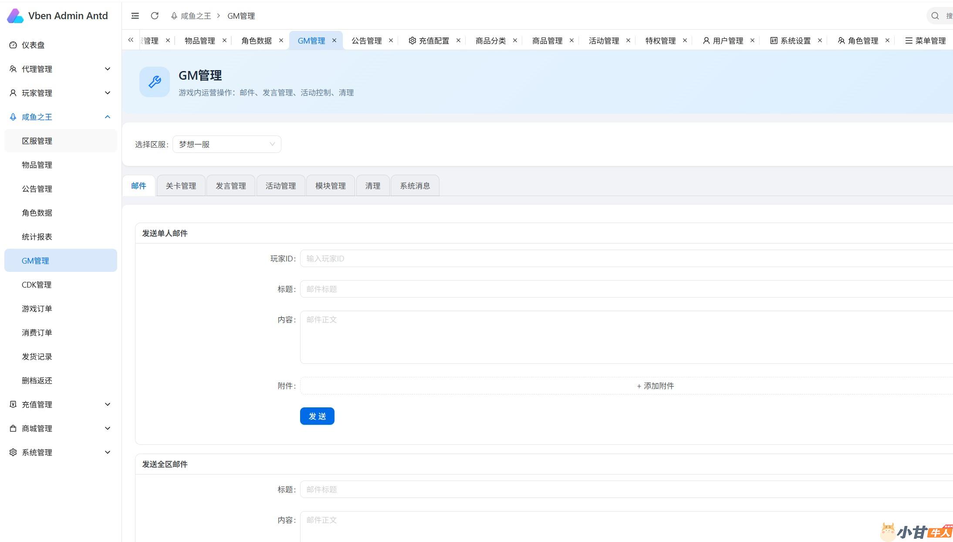Viewport: 953px width, 542px height.
Task: Switch to the 发言管理 tab
Action: pyautogui.click(x=231, y=186)
